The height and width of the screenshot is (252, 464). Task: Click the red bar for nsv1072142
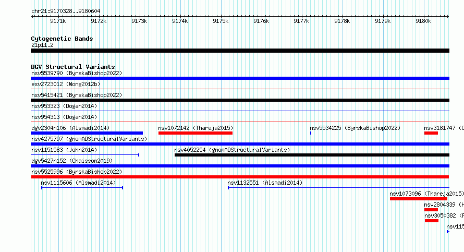[x=196, y=133]
